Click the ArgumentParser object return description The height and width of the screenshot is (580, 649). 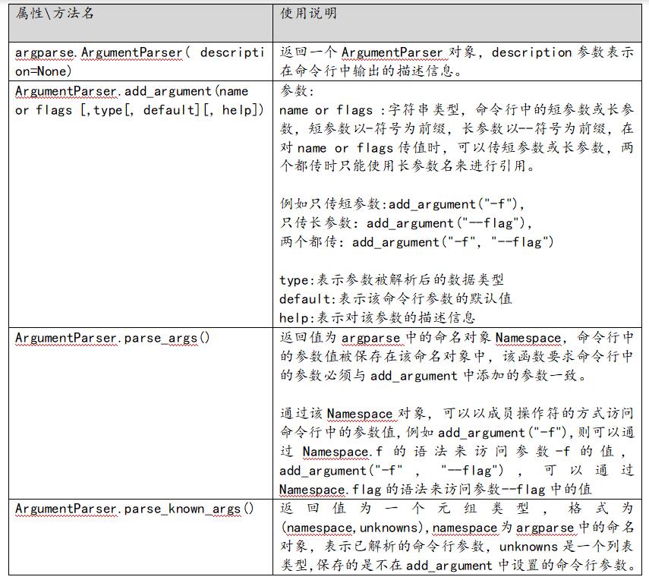[455, 53]
